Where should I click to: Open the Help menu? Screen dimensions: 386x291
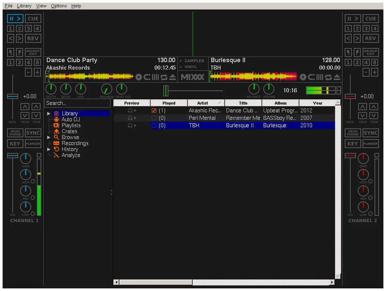[x=76, y=6]
